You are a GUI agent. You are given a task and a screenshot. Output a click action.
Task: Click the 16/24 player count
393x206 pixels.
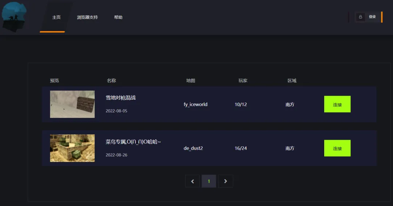[x=241, y=148]
